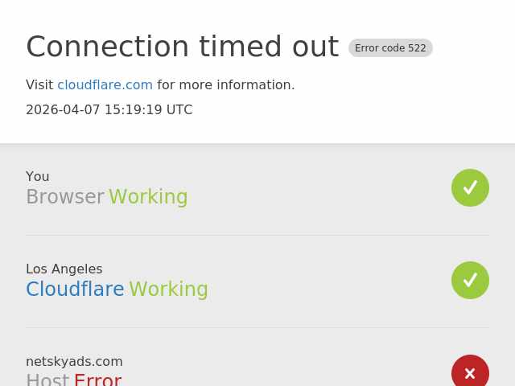Click the Error code 522 badge
This screenshot has height=386, width=515.
[x=390, y=48]
